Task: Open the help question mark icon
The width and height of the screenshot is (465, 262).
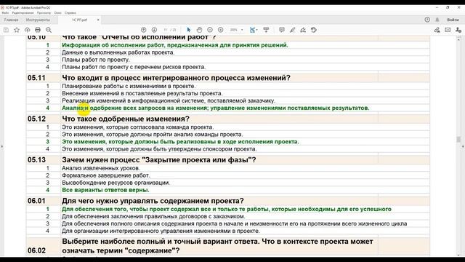Action: pos(427,20)
